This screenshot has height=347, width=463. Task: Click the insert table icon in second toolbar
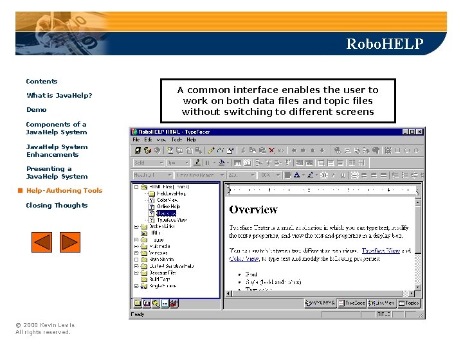coord(237,163)
